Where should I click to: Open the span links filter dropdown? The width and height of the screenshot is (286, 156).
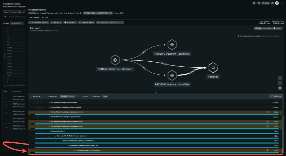(x=86, y=22)
